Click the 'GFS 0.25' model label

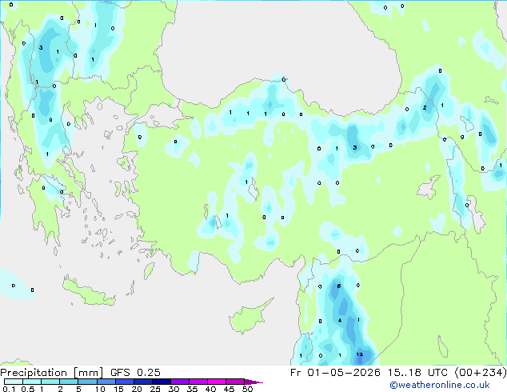pos(135,373)
